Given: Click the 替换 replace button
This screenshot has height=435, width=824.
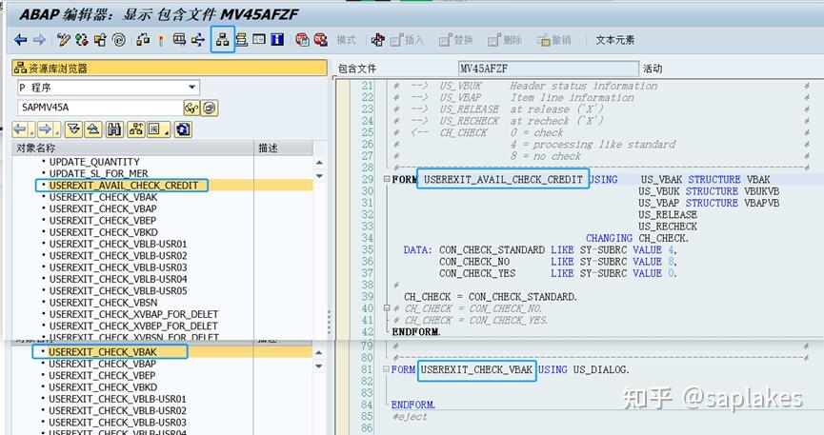Looking at the screenshot, I should [456, 40].
